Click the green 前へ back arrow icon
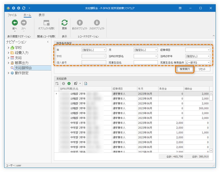The image size is (220, 172). 15,22
